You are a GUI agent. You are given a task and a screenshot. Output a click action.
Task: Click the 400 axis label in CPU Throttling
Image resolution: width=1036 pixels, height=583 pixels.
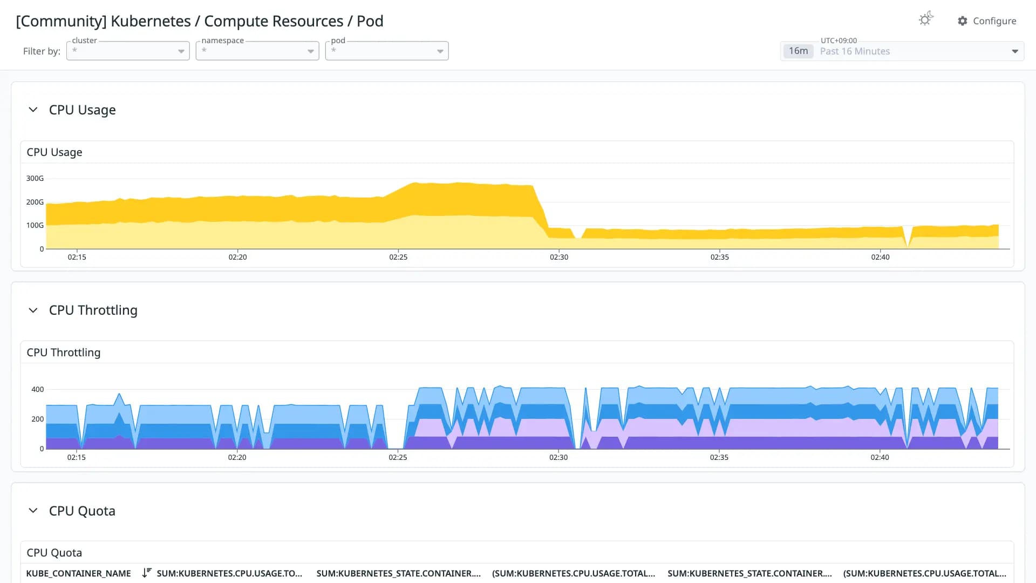click(38, 389)
